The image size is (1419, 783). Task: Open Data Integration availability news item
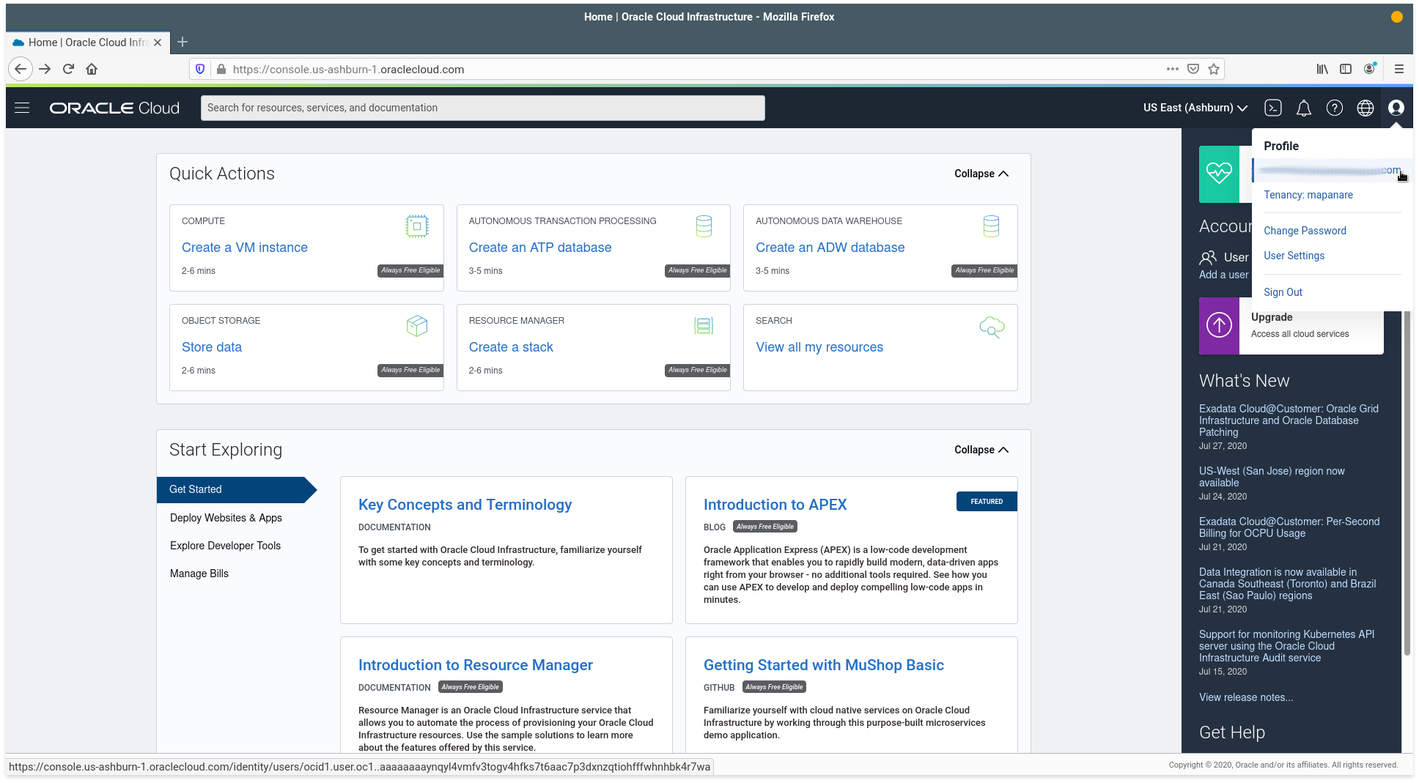click(1287, 584)
